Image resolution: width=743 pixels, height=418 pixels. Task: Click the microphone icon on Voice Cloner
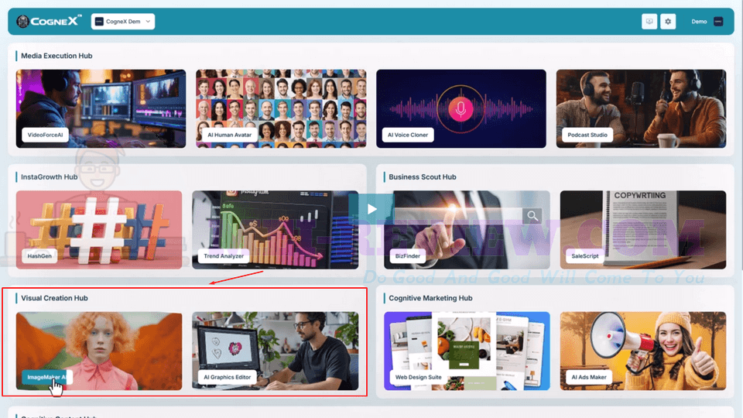point(461,109)
